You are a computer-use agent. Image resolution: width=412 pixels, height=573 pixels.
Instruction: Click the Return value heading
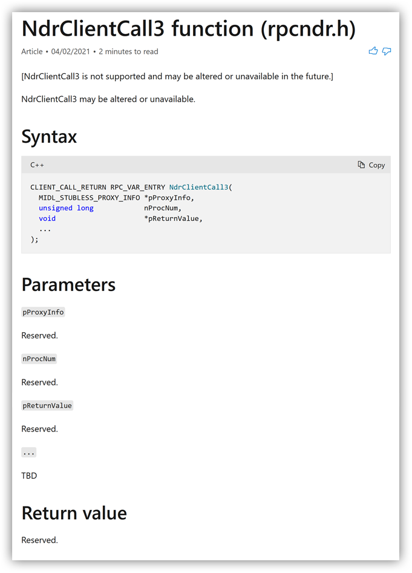74,513
